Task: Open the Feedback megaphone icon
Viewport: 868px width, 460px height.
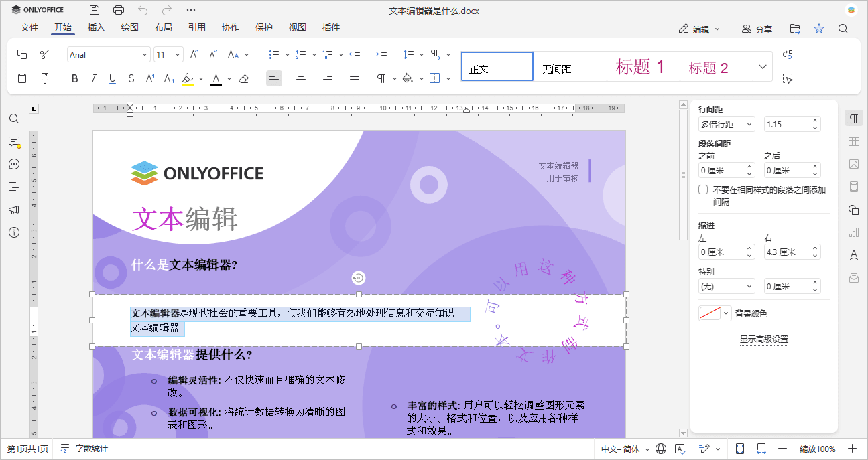Action: (x=14, y=210)
